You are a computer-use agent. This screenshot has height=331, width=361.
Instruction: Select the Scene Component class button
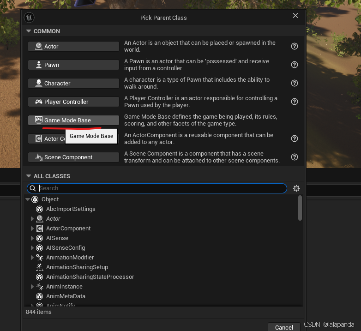click(73, 157)
